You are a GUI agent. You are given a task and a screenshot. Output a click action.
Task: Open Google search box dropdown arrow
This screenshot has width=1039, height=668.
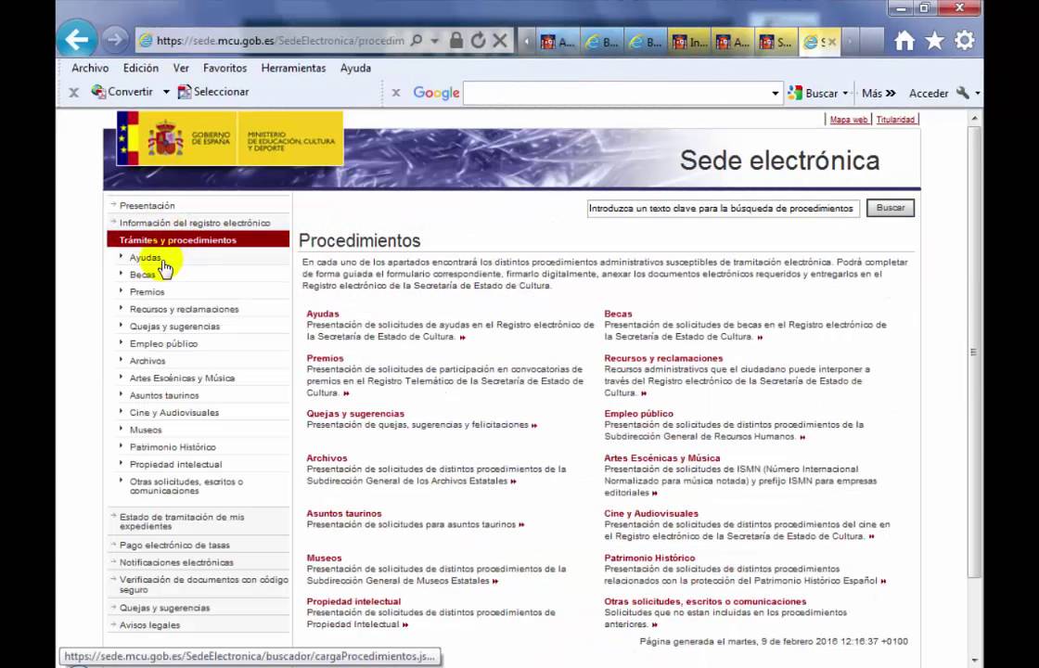coord(775,94)
